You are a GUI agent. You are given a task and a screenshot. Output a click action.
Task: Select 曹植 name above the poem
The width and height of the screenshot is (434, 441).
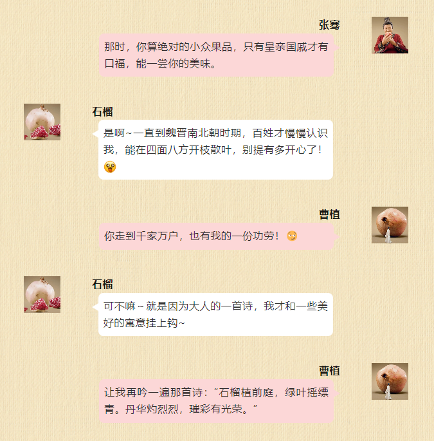pos(329,371)
